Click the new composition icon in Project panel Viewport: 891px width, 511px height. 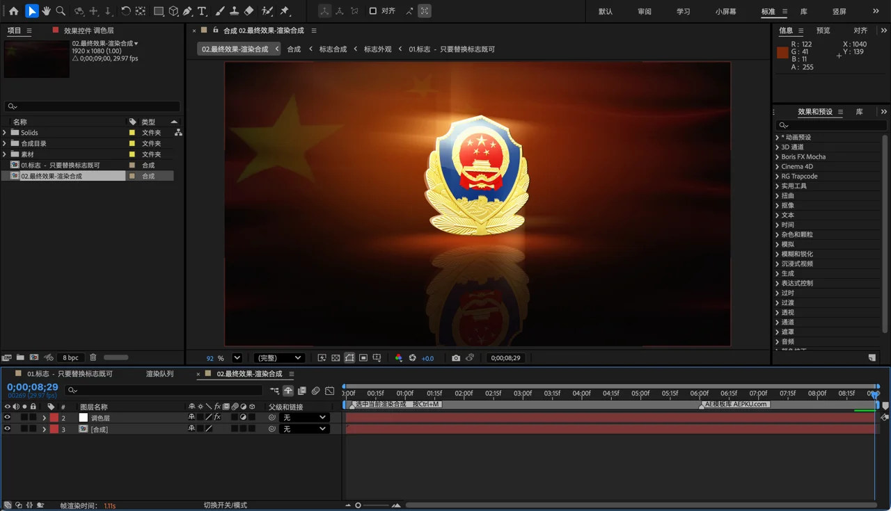34,357
